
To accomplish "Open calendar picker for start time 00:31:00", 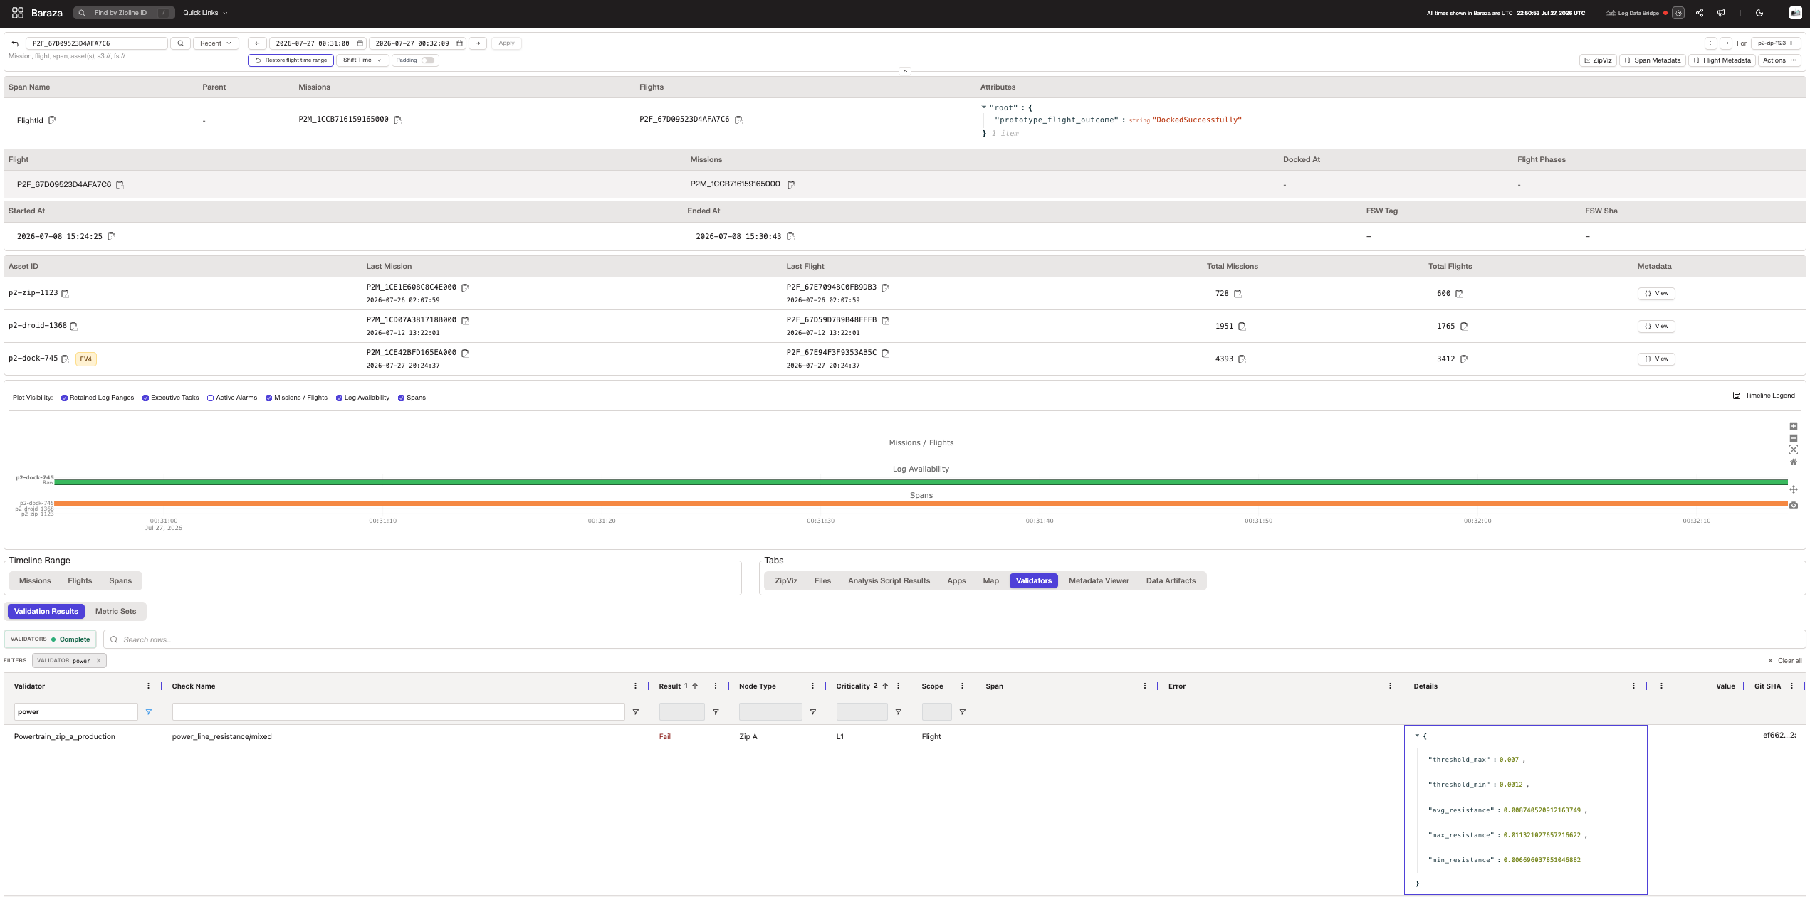I will 360,43.
